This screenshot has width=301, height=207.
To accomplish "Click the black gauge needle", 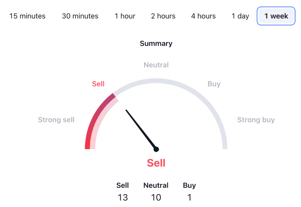I will [x=141, y=129].
